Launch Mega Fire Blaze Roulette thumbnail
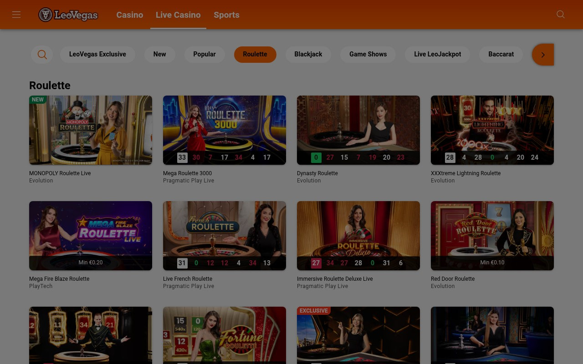The height and width of the screenshot is (364, 583). 91,236
